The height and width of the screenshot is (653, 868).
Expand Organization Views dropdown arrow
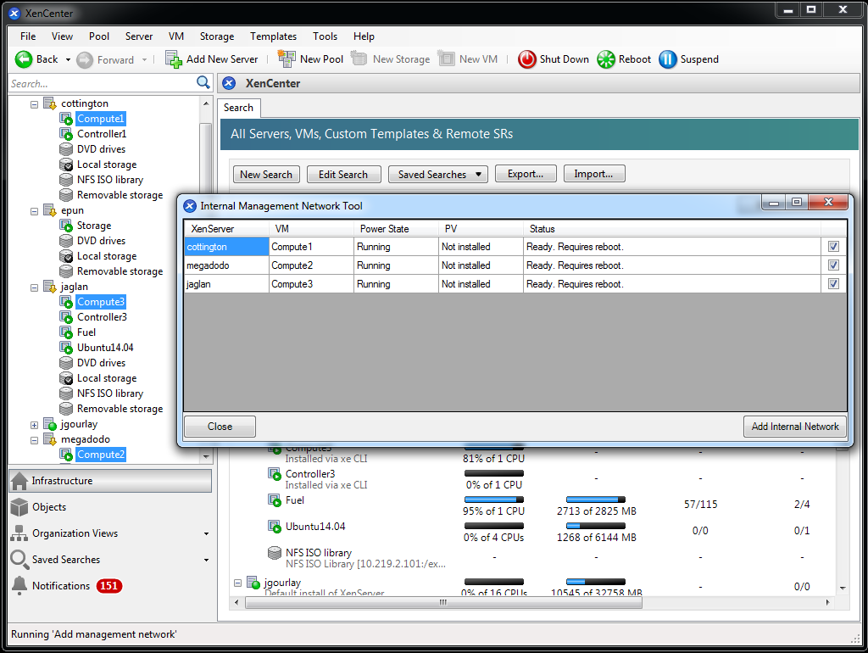coord(207,534)
